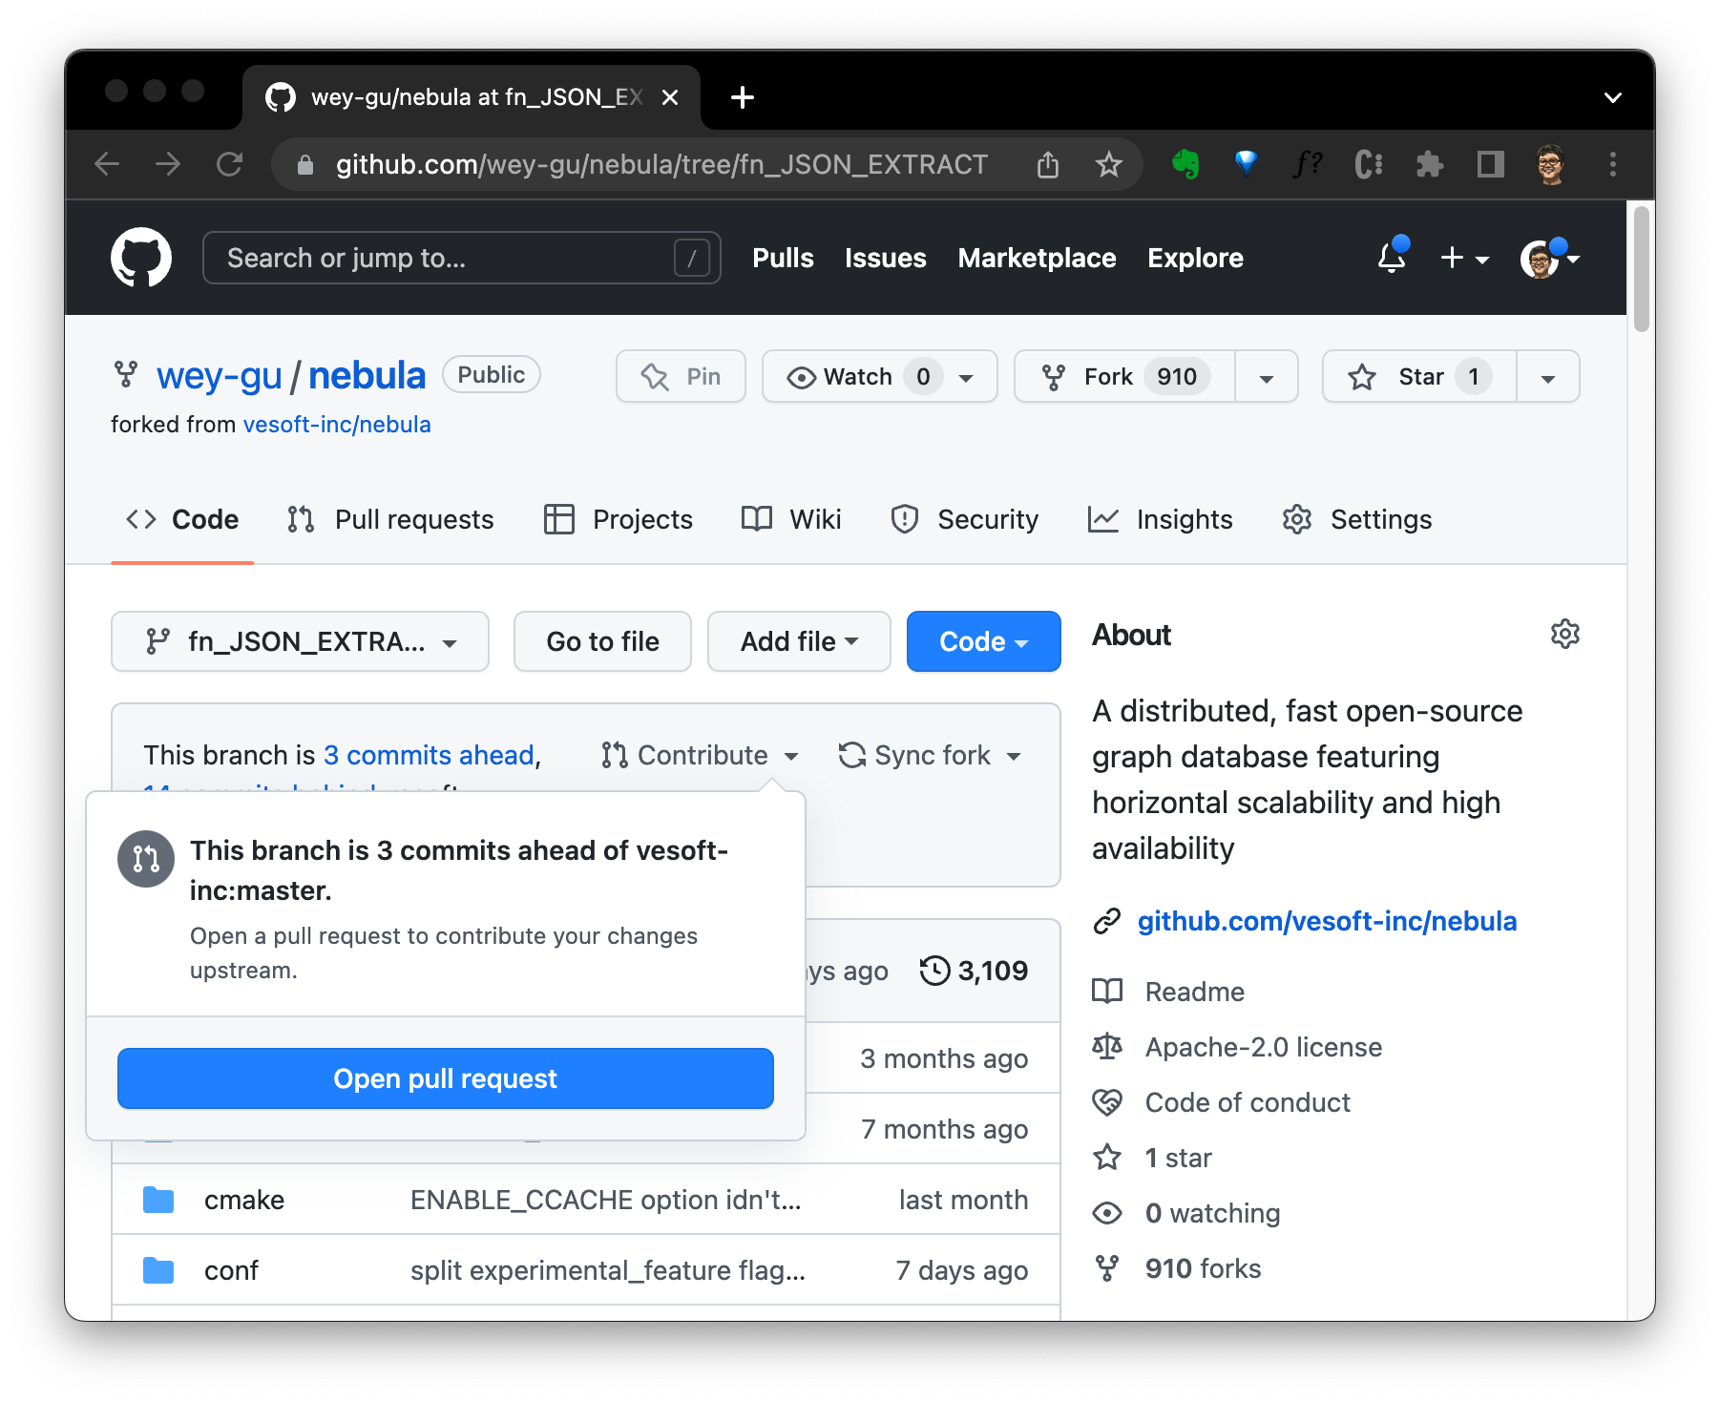Focus the Search or jump to field
The image size is (1720, 1401).
click(x=462, y=258)
